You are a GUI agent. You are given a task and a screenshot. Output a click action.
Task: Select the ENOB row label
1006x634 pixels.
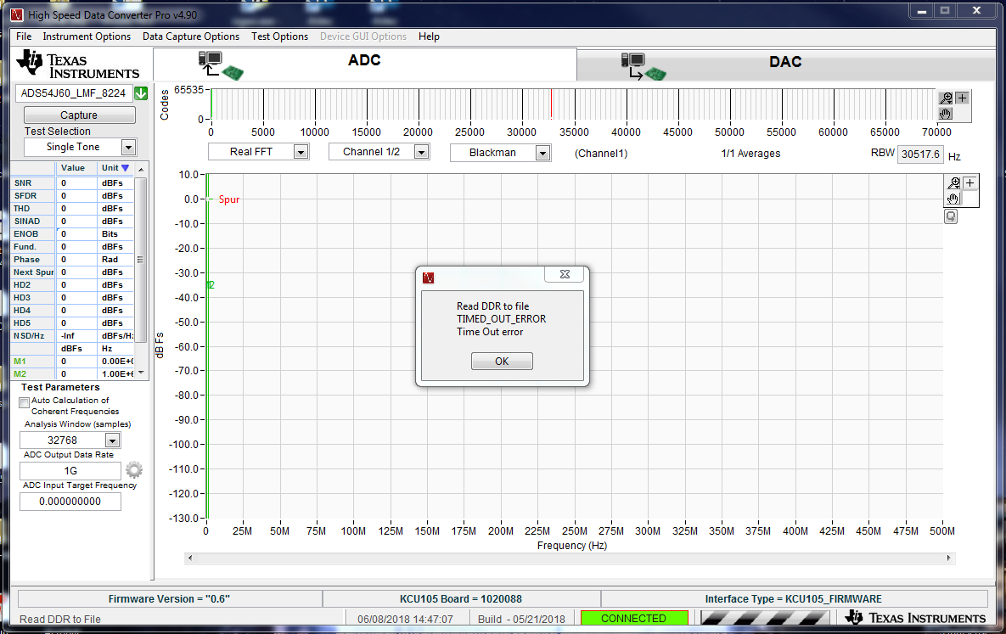click(25, 234)
